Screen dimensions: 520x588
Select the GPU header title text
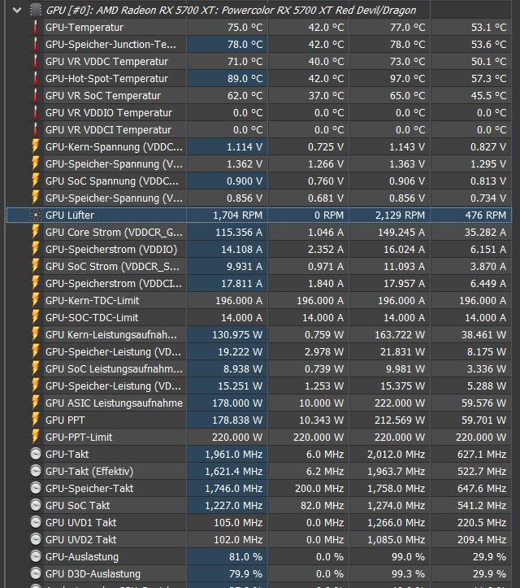point(231,10)
